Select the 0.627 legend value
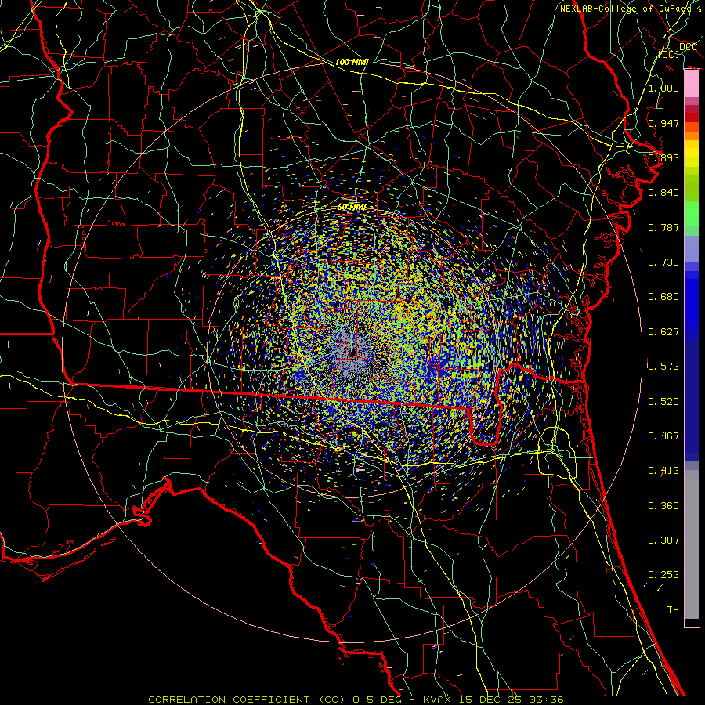 (x=663, y=332)
